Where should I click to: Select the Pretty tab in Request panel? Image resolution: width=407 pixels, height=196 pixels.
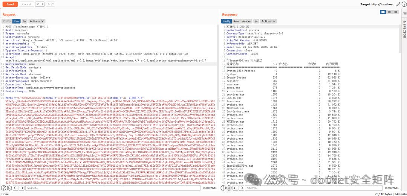[x=7, y=21]
